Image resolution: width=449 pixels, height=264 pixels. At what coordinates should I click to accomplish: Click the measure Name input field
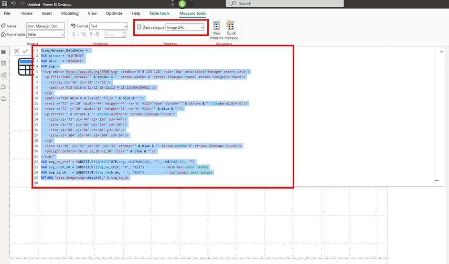click(45, 26)
